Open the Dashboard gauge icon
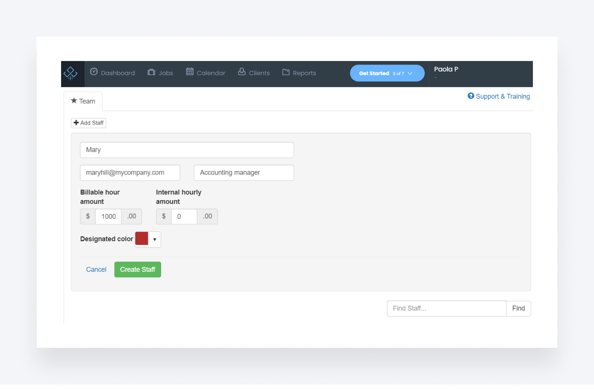This screenshot has width=594, height=389. (x=94, y=72)
